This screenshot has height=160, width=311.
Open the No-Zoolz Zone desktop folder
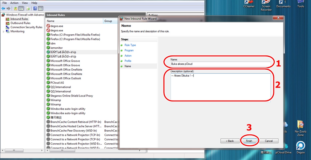(x=301, y=128)
